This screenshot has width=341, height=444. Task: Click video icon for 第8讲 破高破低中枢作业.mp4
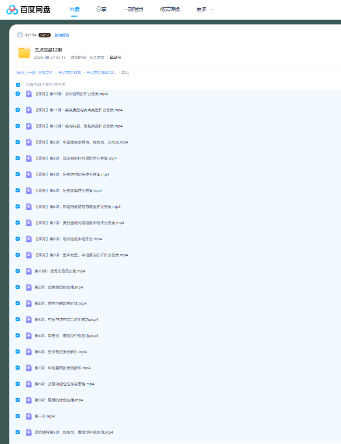point(29,239)
